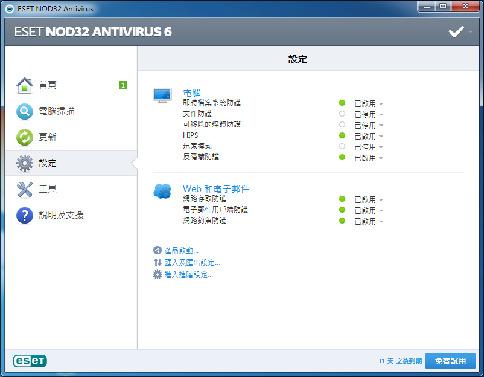Select 設定 in the sidebar
The image size is (484, 377).
(x=71, y=163)
